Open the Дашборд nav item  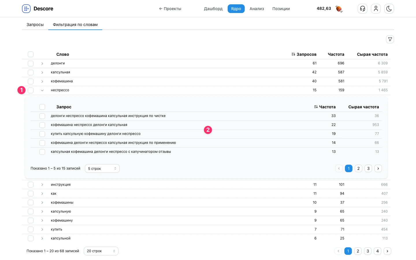click(x=213, y=9)
